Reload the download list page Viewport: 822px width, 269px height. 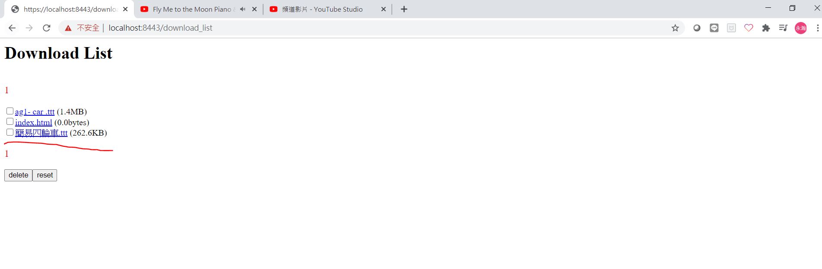(x=47, y=28)
